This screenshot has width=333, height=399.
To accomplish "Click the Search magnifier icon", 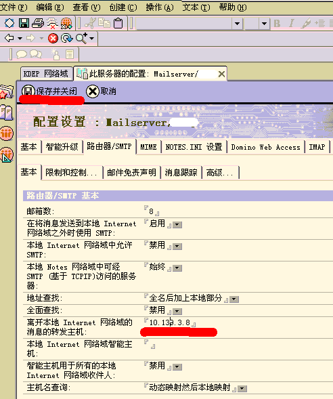I will (81, 39).
